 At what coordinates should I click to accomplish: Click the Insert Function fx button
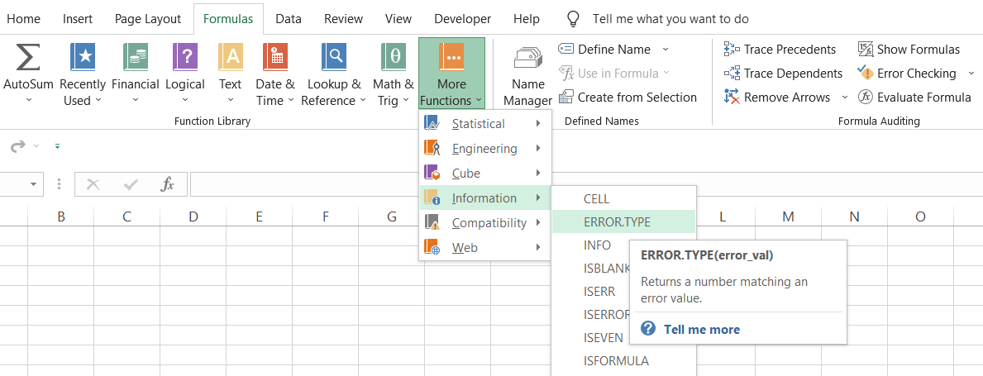(167, 184)
